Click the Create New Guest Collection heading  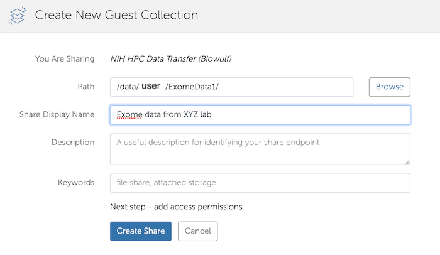(x=116, y=15)
